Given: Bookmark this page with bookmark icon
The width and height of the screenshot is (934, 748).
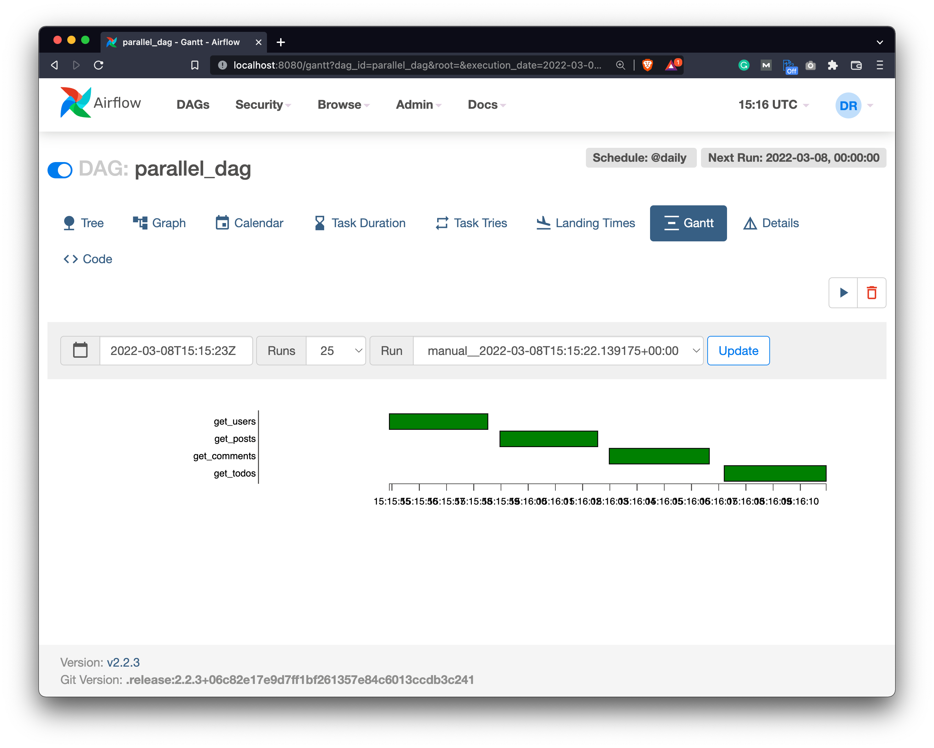Looking at the screenshot, I should [x=194, y=65].
